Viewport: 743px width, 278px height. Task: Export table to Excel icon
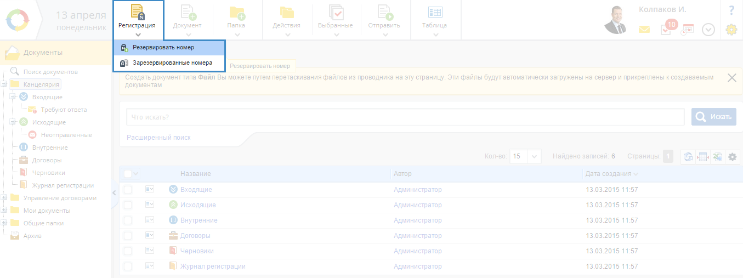(717, 157)
